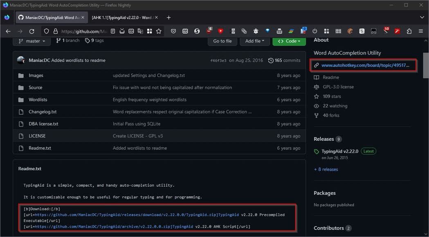Go back using the back arrow
429x237 pixels.
pos(8,31)
